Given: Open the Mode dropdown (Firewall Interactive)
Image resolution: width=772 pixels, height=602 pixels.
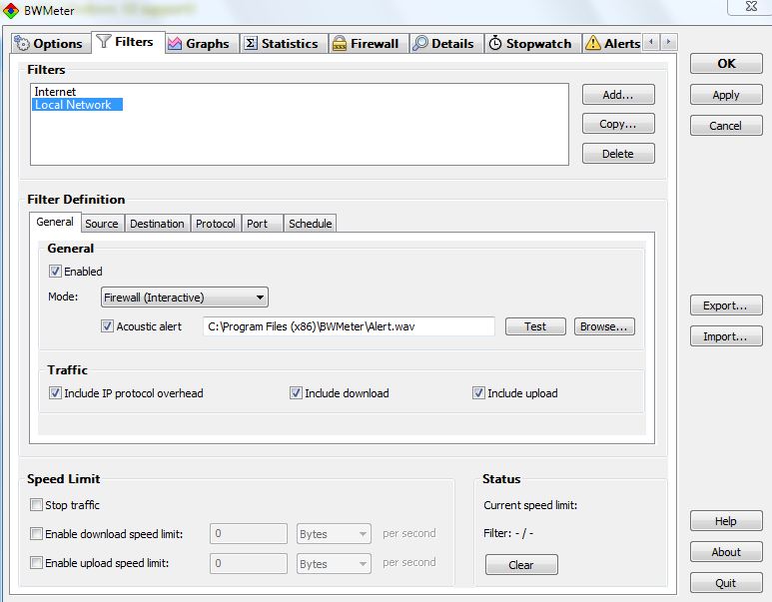Looking at the screenshot, I should 185,298.
